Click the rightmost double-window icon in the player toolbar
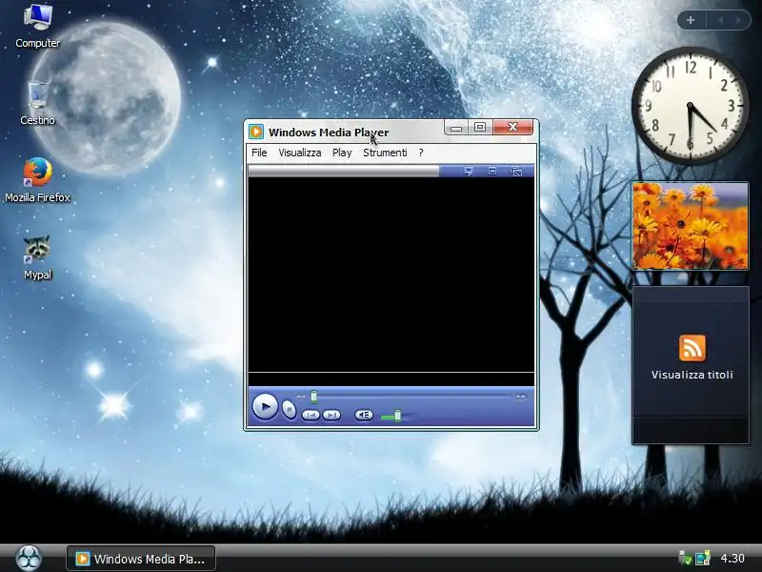This screenshot has width=762, height=572. coord(516,172)
